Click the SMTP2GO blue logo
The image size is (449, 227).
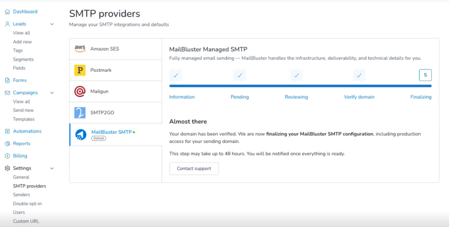[80, 113]
